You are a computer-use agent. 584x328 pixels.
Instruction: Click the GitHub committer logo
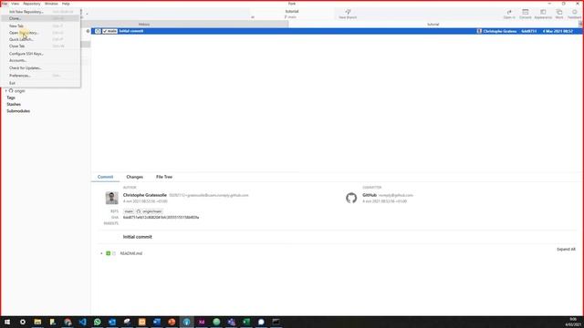click(x=351, y=198)
